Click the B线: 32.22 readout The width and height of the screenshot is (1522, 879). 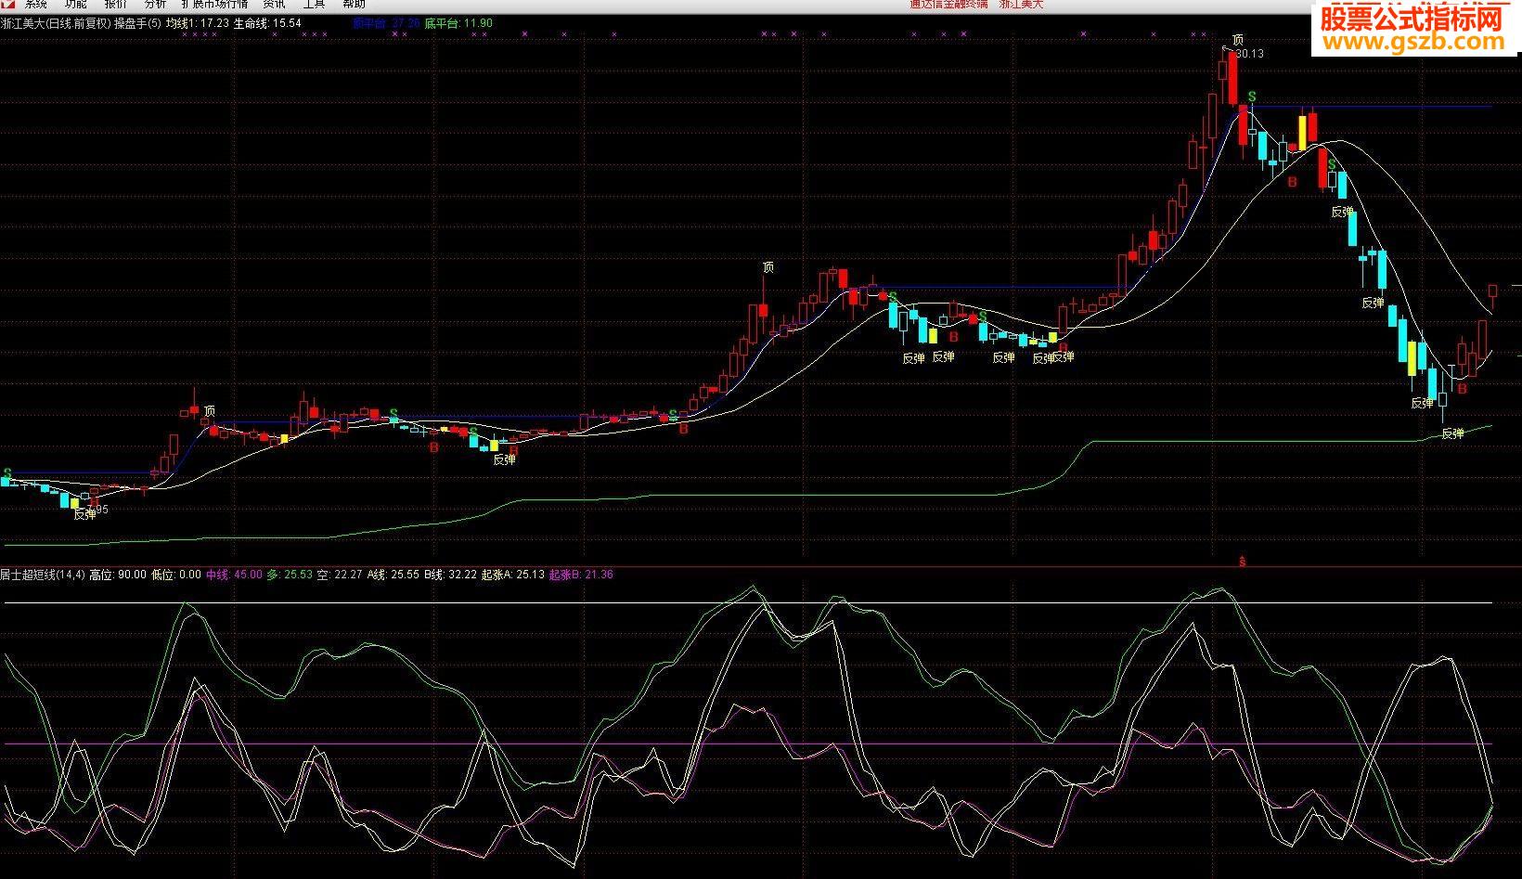click(450, 575)
